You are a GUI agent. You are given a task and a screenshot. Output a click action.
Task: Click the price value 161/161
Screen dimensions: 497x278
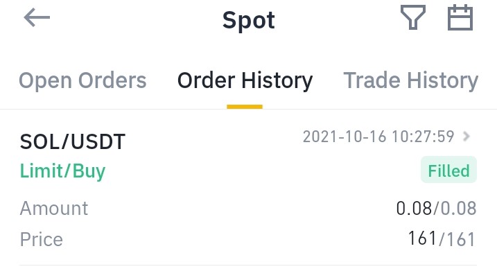442,238
